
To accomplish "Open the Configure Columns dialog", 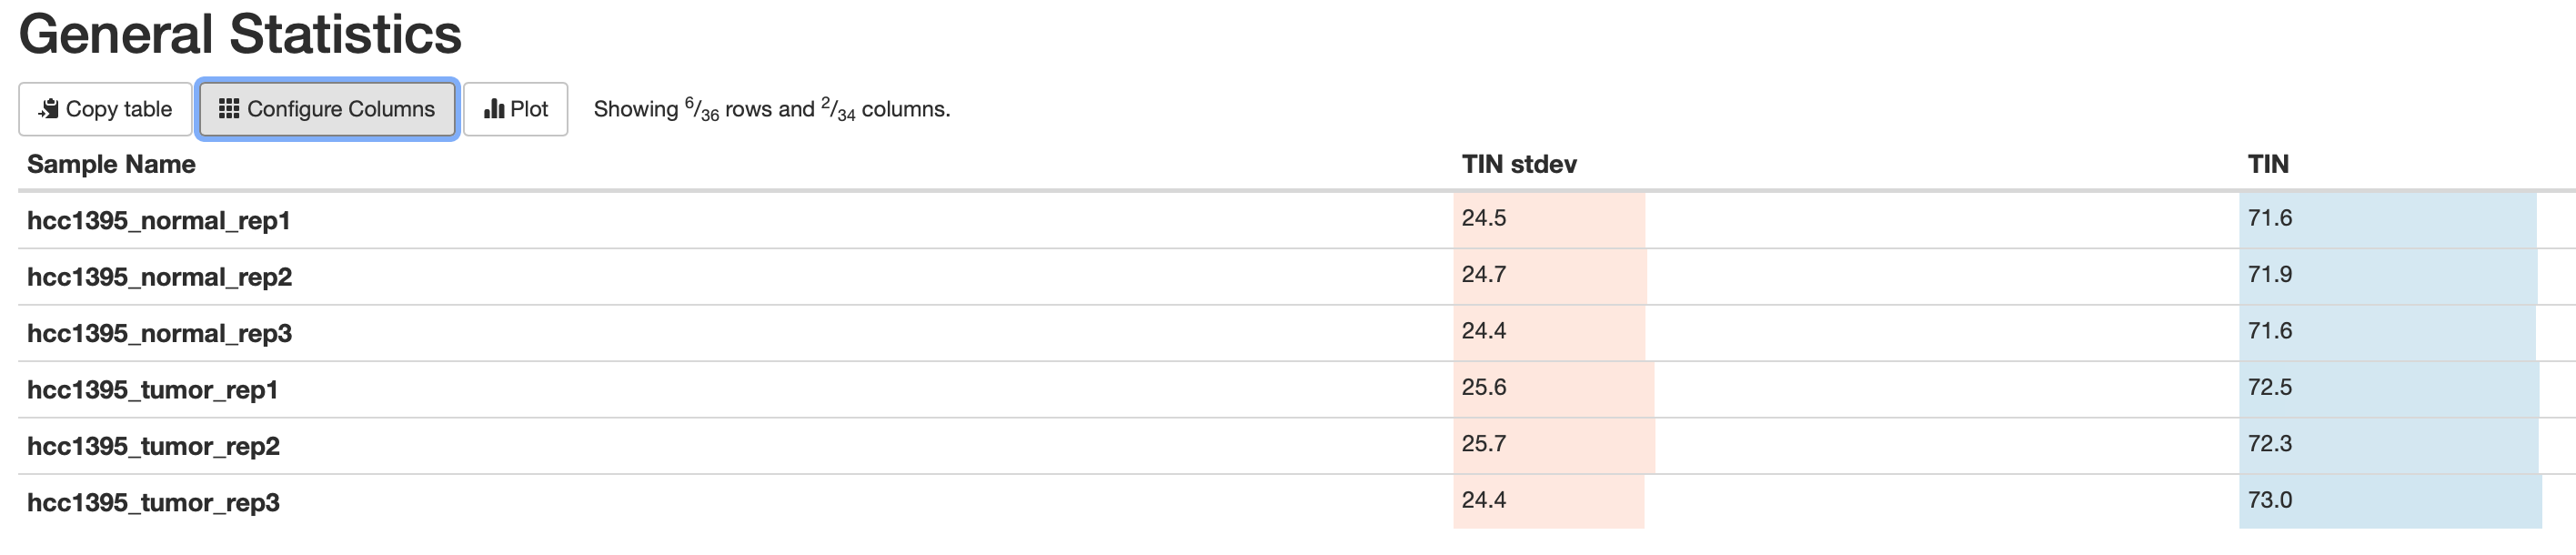I will tap(327, 109).
